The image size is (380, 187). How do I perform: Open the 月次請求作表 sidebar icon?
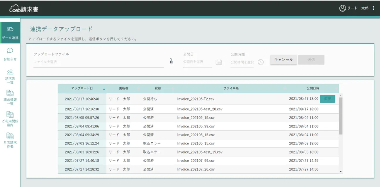10,136
